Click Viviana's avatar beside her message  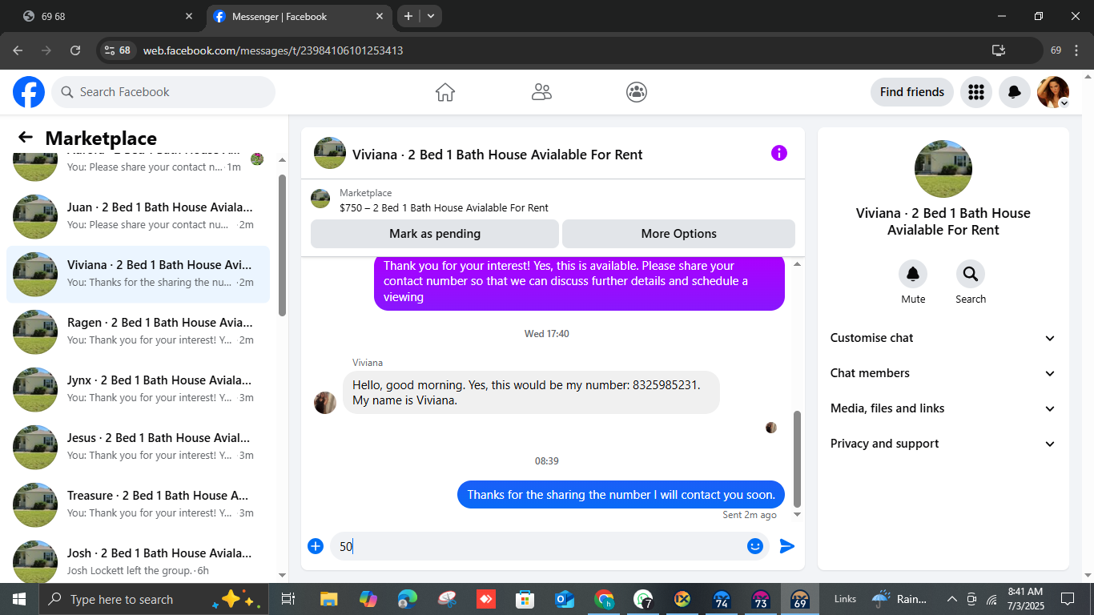(x=325, y=403)
